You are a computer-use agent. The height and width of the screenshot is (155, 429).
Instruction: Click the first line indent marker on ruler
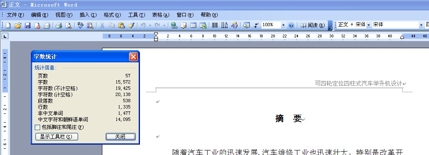pos(156,34)
